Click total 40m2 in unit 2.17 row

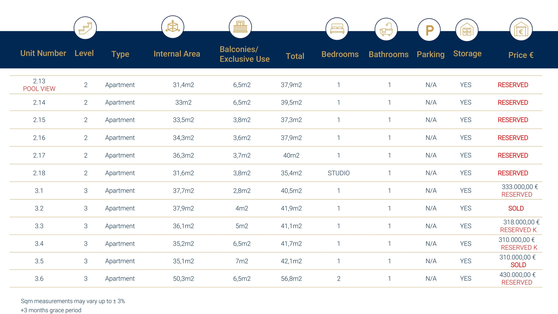click(x=291, y=155)
